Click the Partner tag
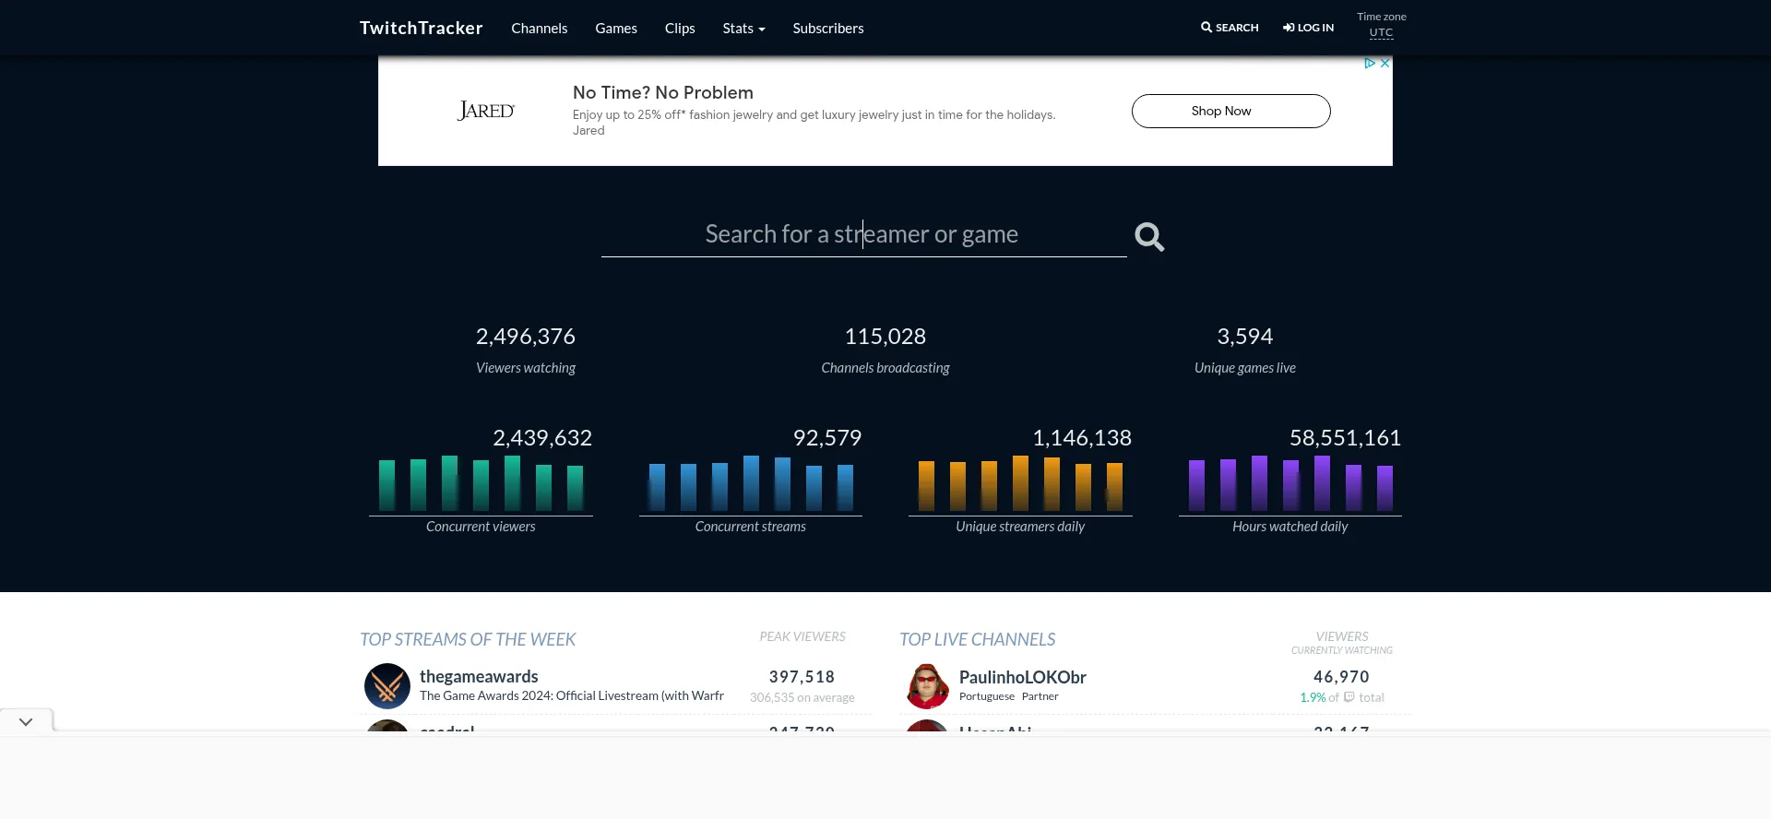 point(1040,696)
